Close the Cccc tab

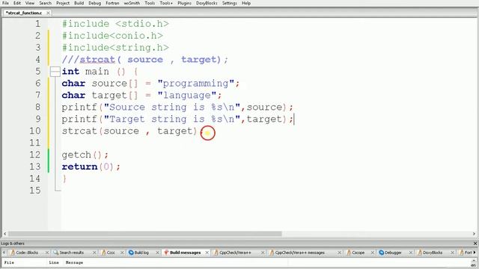click(122, 253)
